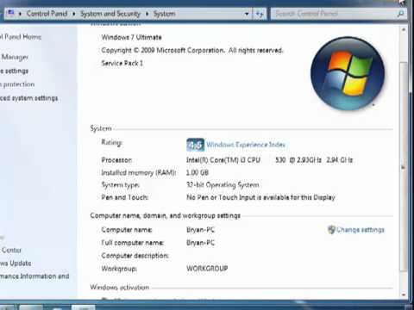The image size is (414, 310).
Task: Open Control Panel Home link
Action: tap(21, 37)
